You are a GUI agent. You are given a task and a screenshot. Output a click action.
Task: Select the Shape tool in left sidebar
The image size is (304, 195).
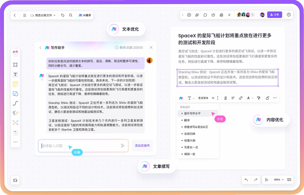(x=15, y=94)
